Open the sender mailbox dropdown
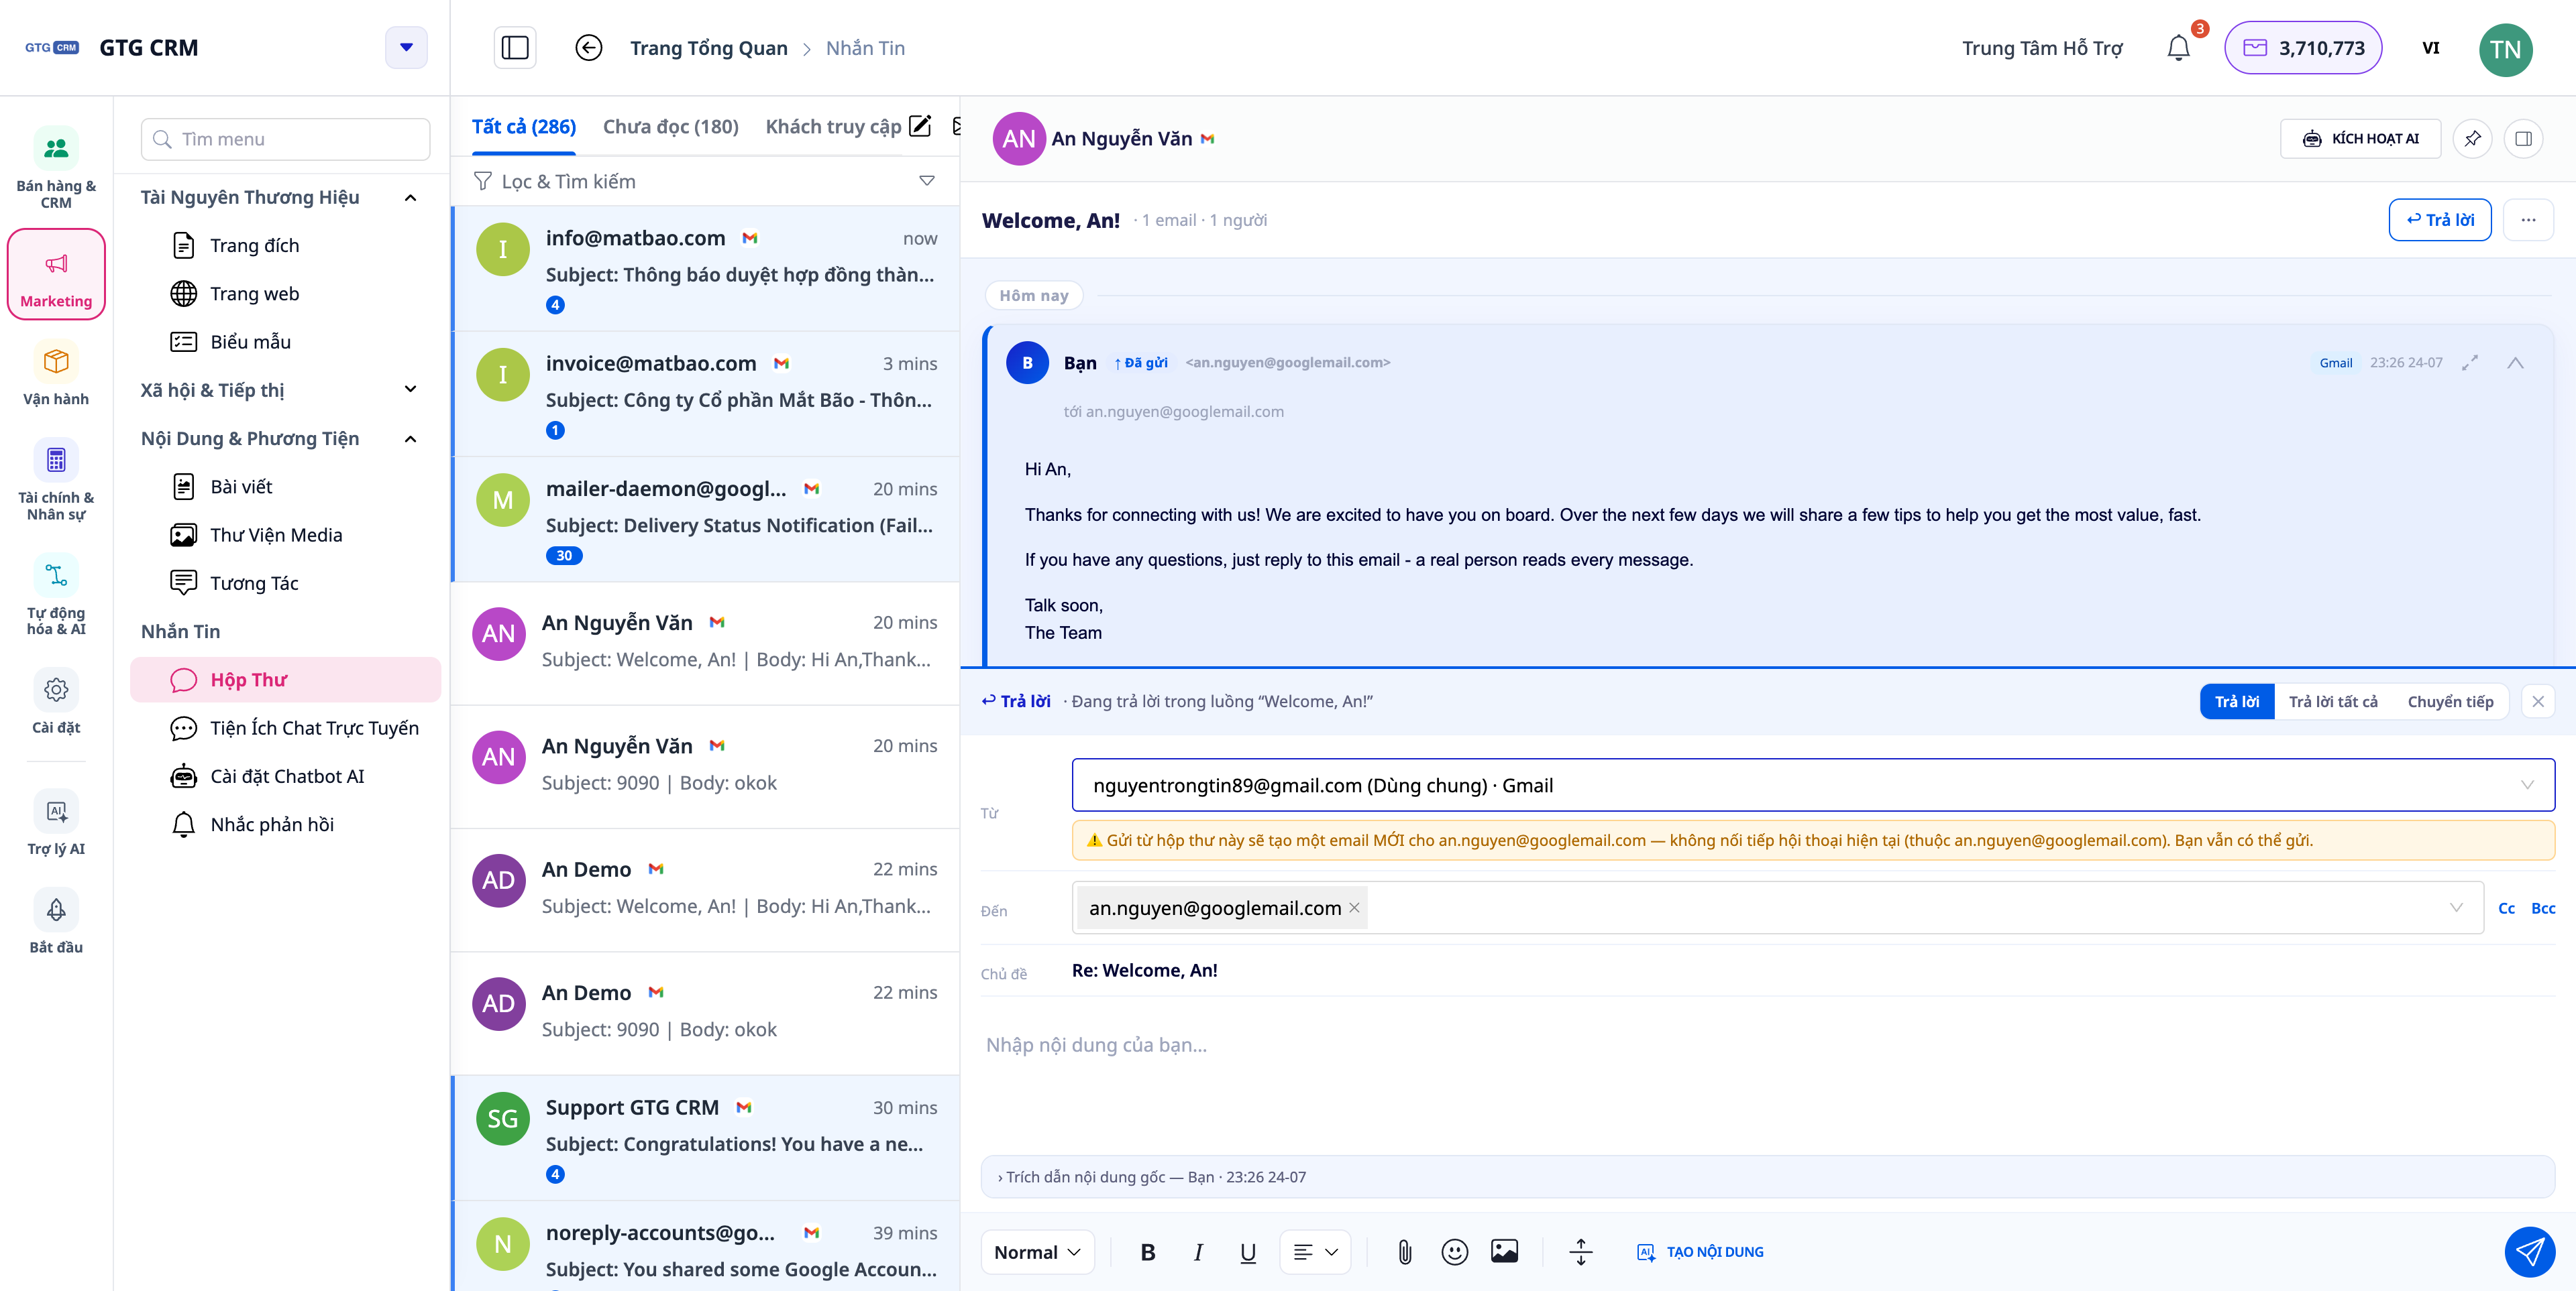The height and width of the screenshot is (1291, 2576). [1813, 786]
